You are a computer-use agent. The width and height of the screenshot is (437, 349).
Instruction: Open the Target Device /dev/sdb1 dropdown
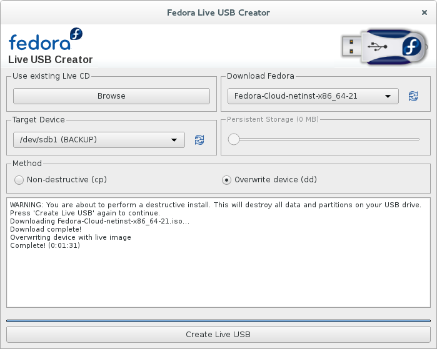pyautogui.click(x=99, y=140)
